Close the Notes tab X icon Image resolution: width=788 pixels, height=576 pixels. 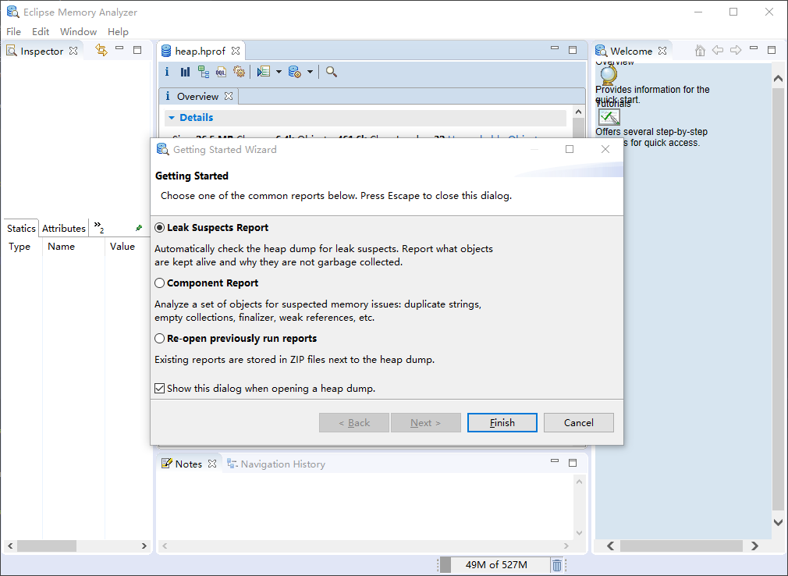point(212,464)
